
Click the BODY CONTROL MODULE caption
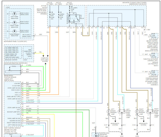point(12,128)
